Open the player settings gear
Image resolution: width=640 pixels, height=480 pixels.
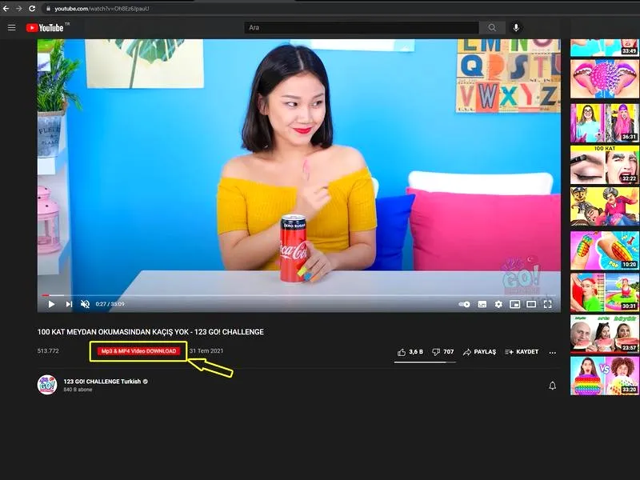click(x=498, y=304)
